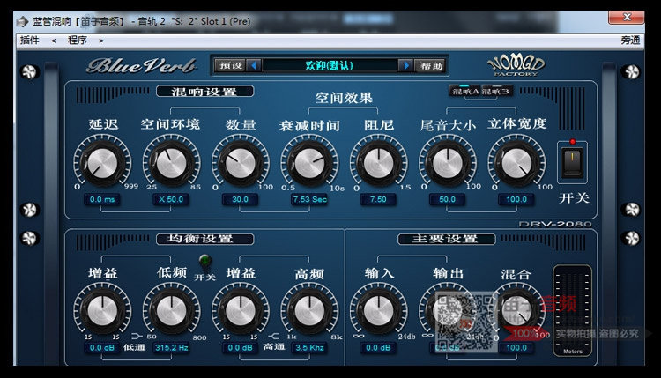The image size is (661, 378).
Task: Click the Nomad Factory logo
Action: click(x=516, y=66)
